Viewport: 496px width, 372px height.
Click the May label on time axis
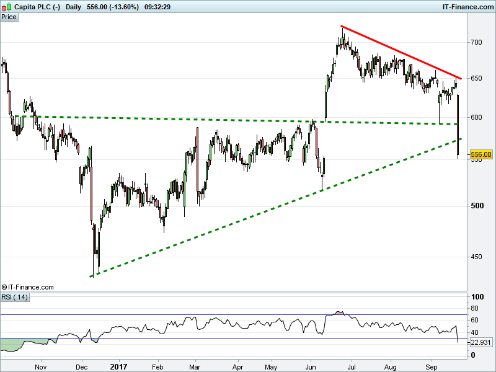tap(271, 367)
